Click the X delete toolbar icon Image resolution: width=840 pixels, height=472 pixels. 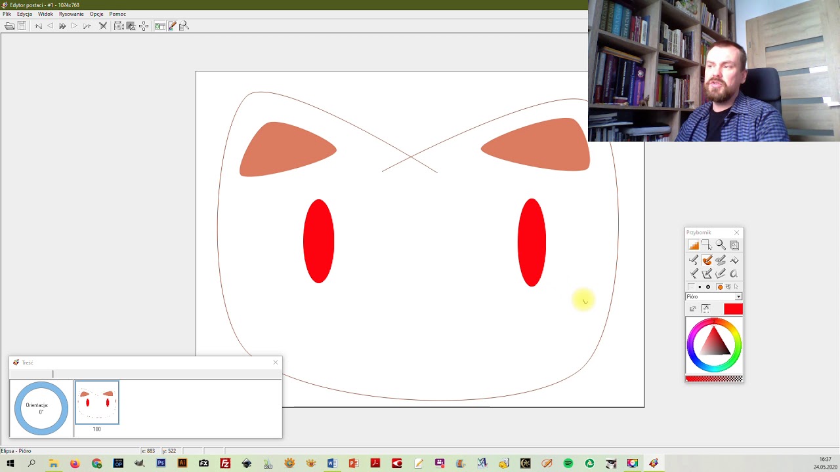pyautogui.click(x=103, y=26)
